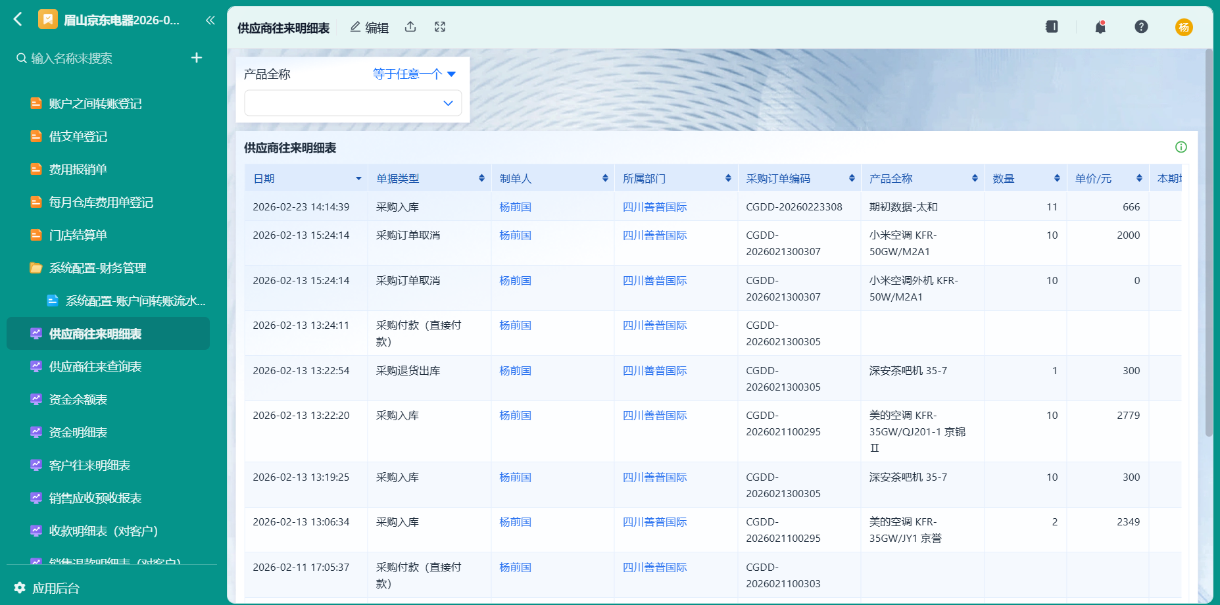Sort by 数量 column arrows
Screen dimensions: 1220x605
pos(1057,178)
